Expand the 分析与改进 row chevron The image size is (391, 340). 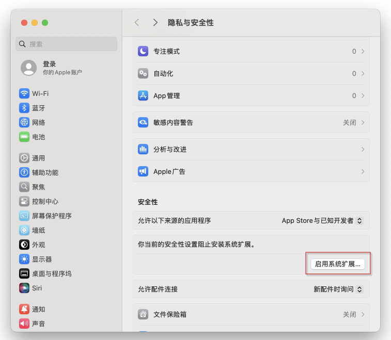(363, 150)
